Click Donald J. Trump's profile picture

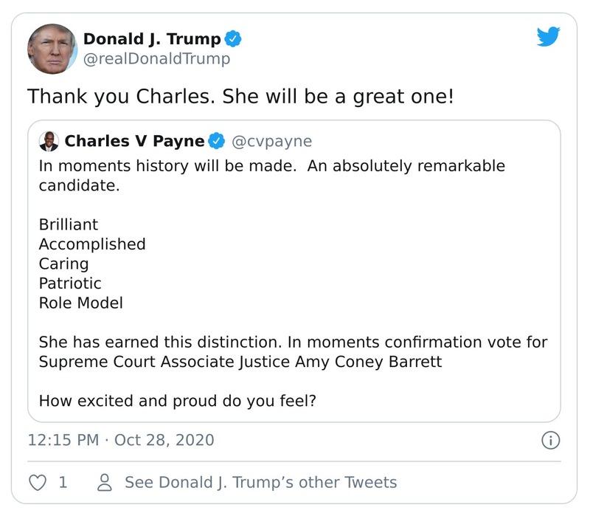coord(52,46)
